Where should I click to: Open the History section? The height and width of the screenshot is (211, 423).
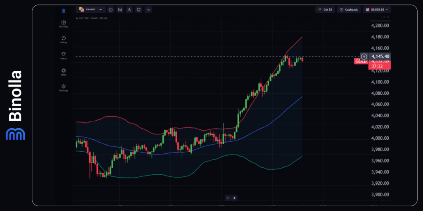point(63,40)
